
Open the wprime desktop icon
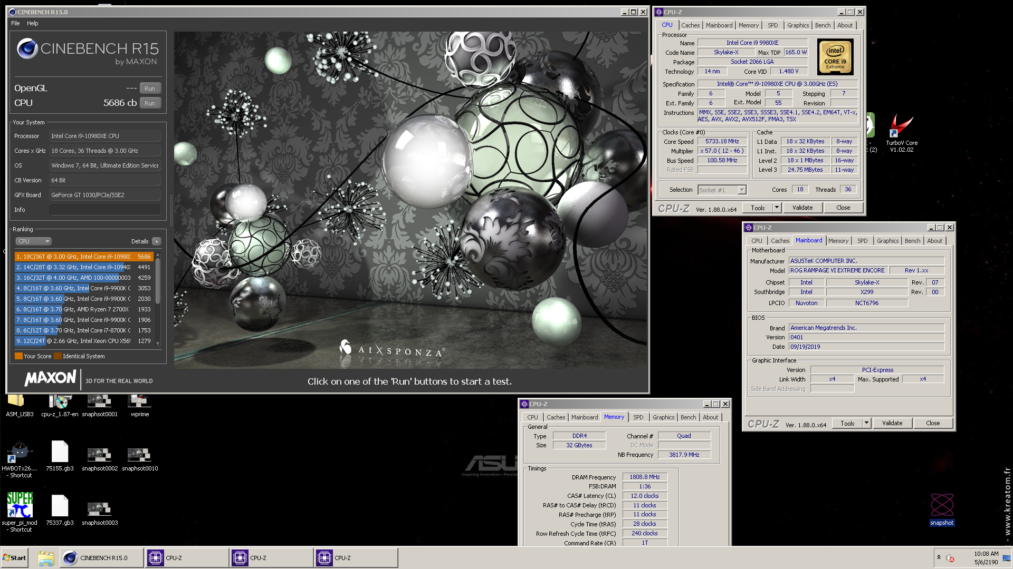(140, 406)
